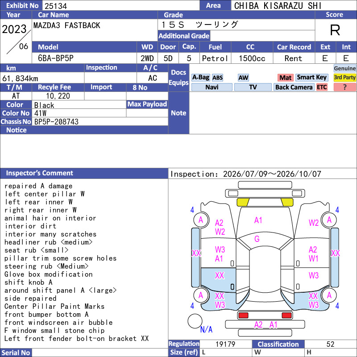Screen dimensions: 357x357
Task: Click the Smart Key badge
Action: [311, 78]
